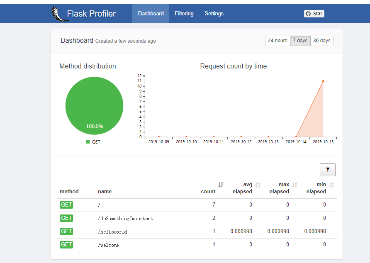
Task: Click the /welcome endpoint name
Action: click(108, 245)
